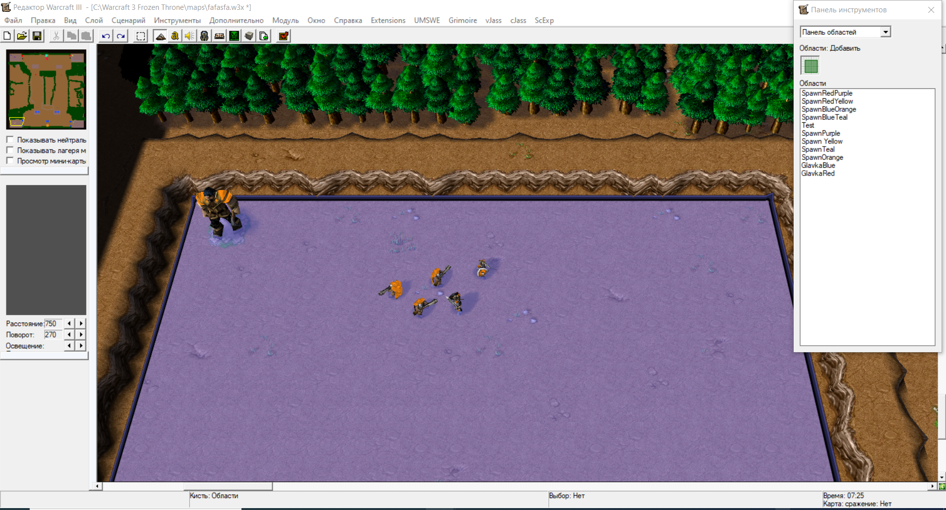This screenshot has height=510, width=946.
Task: Increase Поворот with the right arrow
Action: (x=81, y=334)
